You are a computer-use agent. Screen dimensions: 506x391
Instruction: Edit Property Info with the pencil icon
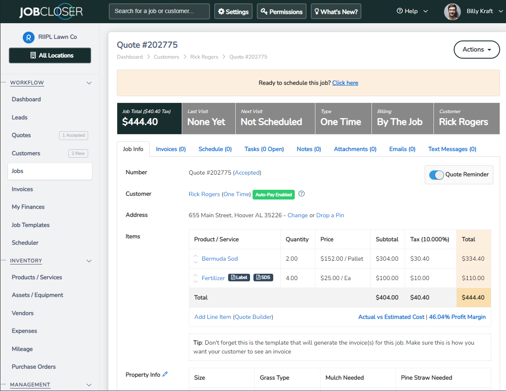(x=165, y=374)
